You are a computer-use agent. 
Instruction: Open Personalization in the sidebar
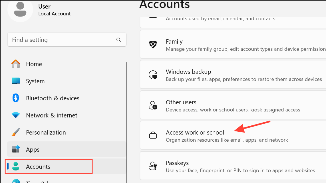pyautogui.click(x=67, y=132)
